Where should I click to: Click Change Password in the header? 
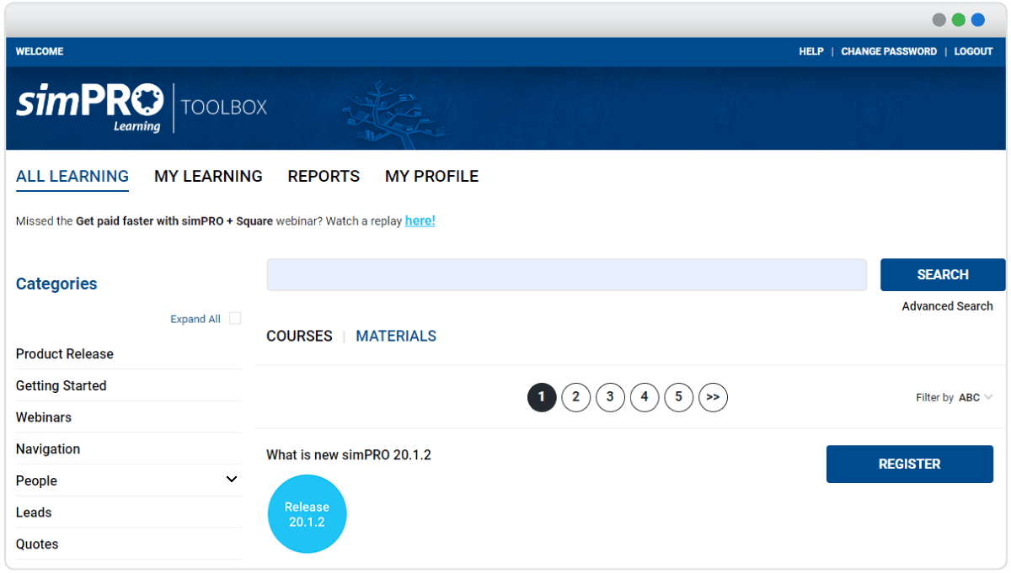click(x=889, y=51)
